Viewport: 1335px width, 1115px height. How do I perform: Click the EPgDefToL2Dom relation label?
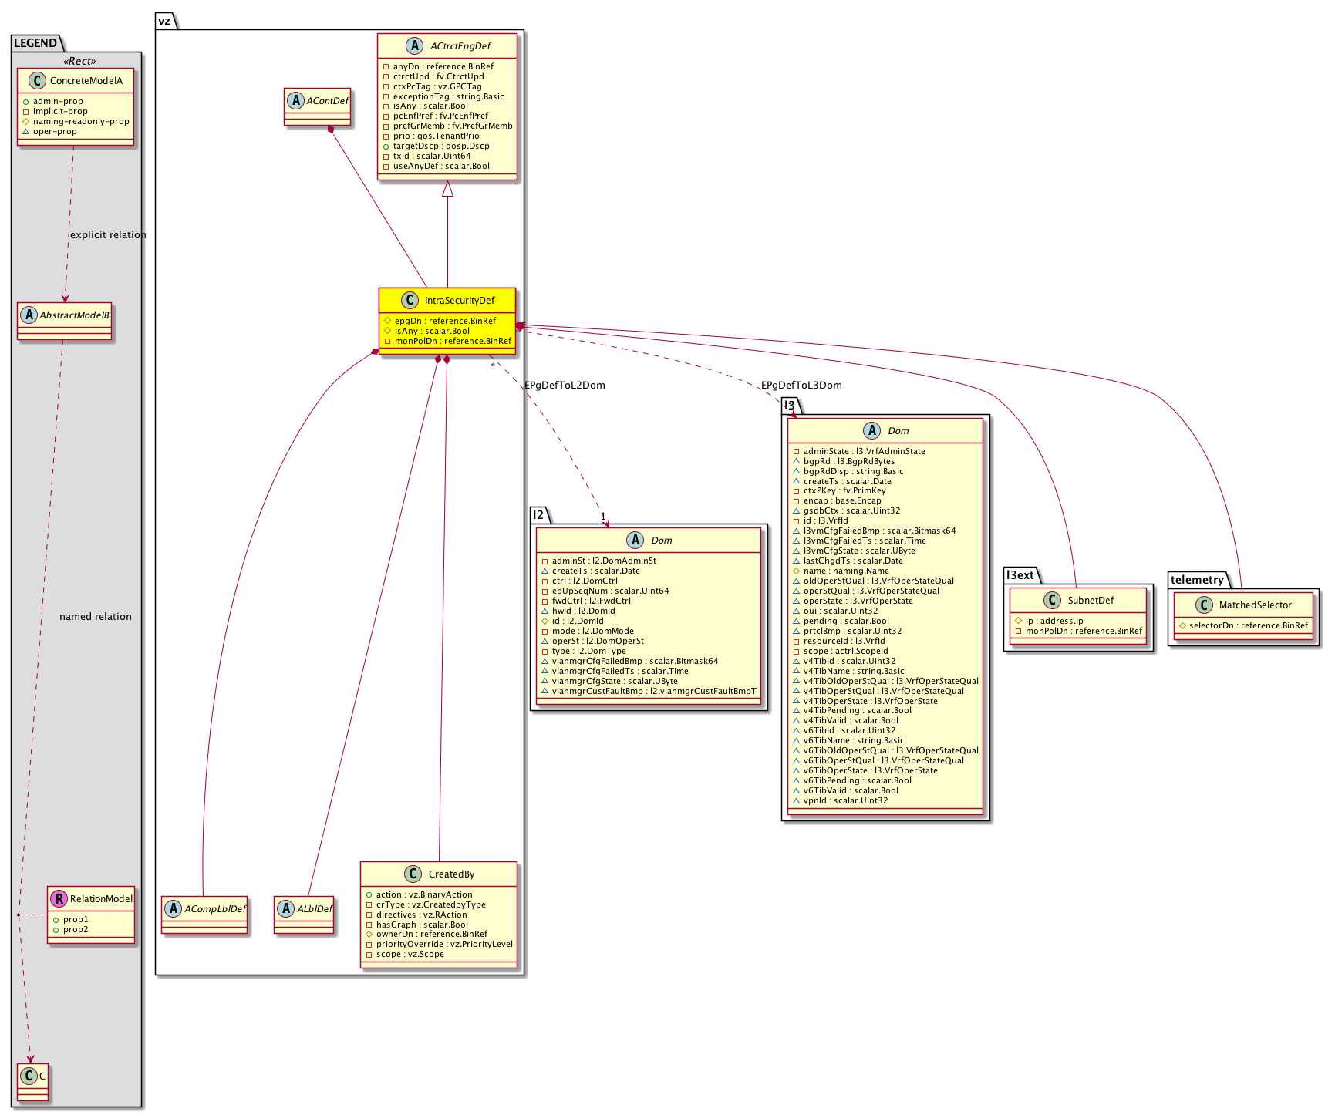point(565,386)
